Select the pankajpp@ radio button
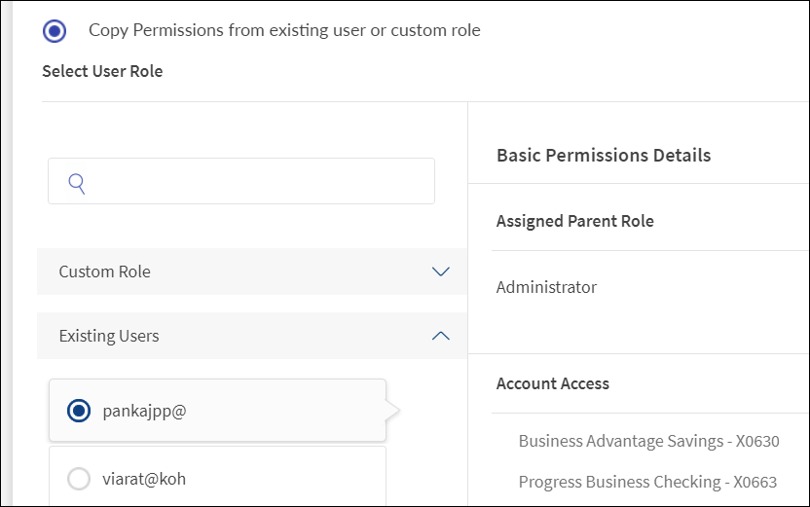 point(79,411)
